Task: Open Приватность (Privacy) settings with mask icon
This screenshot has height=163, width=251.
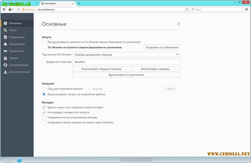Action: point(16,51)
